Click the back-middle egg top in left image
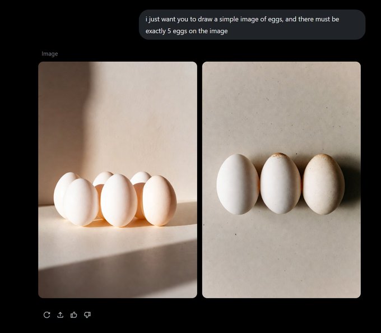This screenshot has width=381, height=333. [x=103, y=177]
